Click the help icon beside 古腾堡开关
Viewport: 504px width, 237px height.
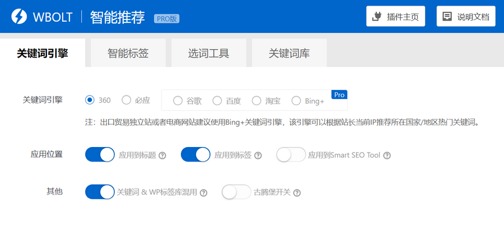click(297, 193)
